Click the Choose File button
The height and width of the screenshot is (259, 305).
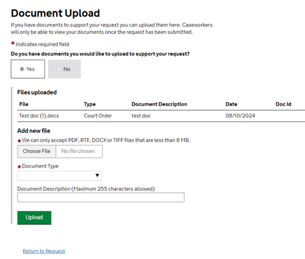point(37,151)
